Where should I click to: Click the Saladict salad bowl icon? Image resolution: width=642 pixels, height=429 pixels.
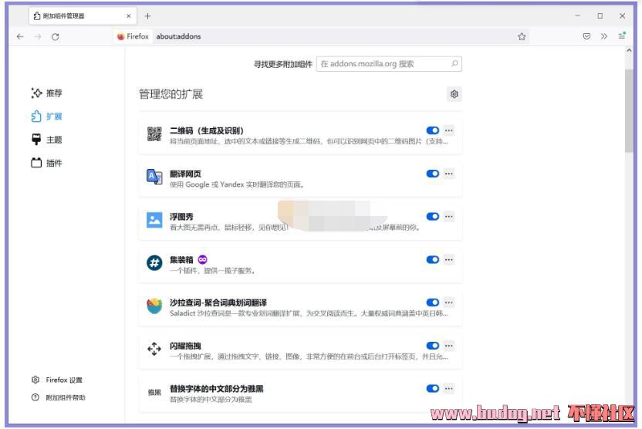click(x=154, y=306)
